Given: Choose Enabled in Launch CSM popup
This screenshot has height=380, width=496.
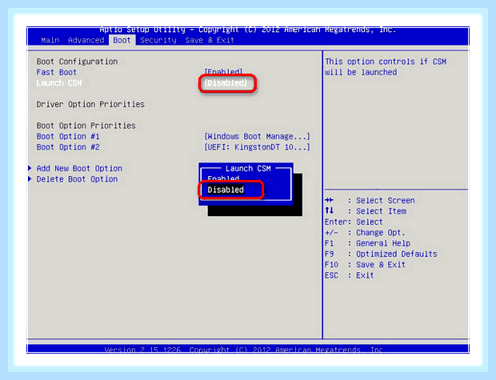Looking at the screenshot, I should pyautogui.click(x=224, y=178).
